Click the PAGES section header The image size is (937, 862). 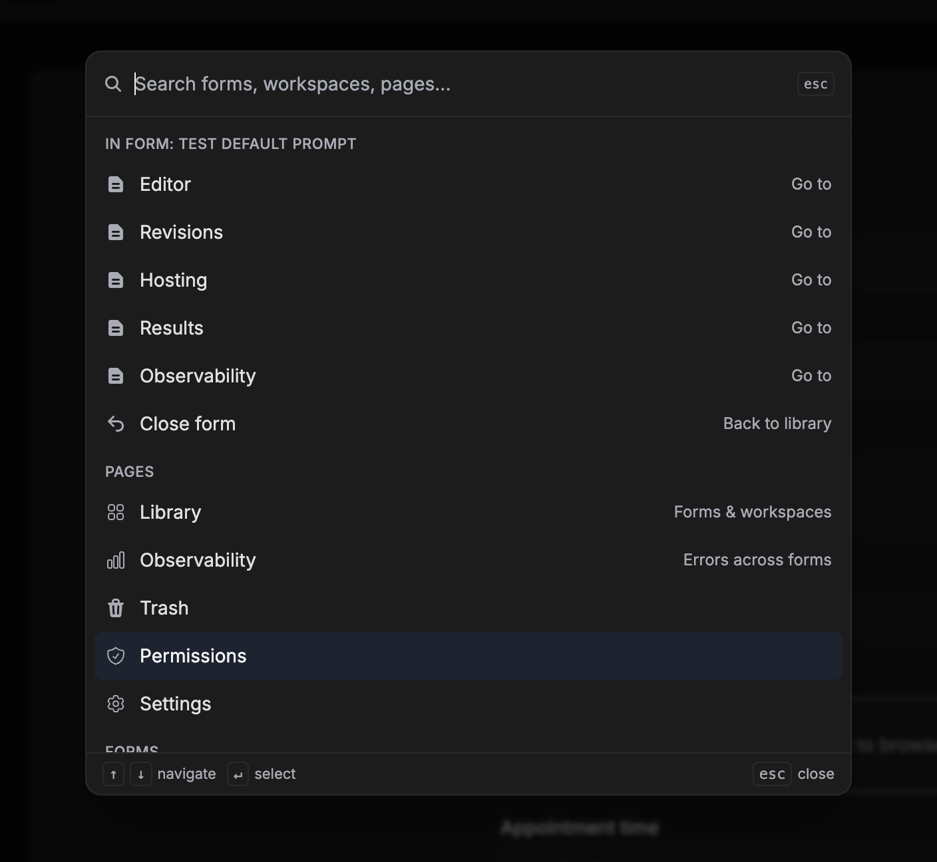tap(129, 472)
